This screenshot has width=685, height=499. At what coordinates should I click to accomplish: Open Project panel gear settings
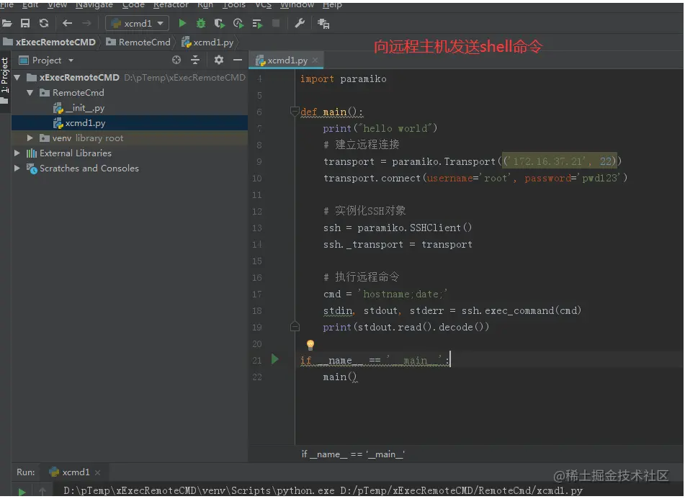click(219, 60)
